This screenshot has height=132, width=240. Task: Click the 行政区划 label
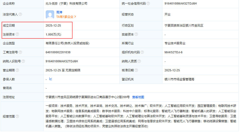coord(128,25)
